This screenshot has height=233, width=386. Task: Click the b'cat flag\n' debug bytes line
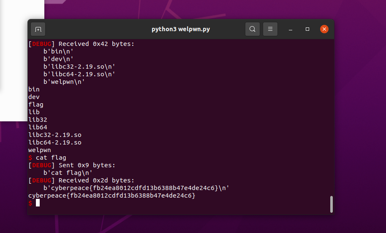click(68, 173)
